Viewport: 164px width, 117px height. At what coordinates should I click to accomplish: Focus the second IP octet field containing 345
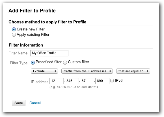pyautogui.click(x=72, y=81)
